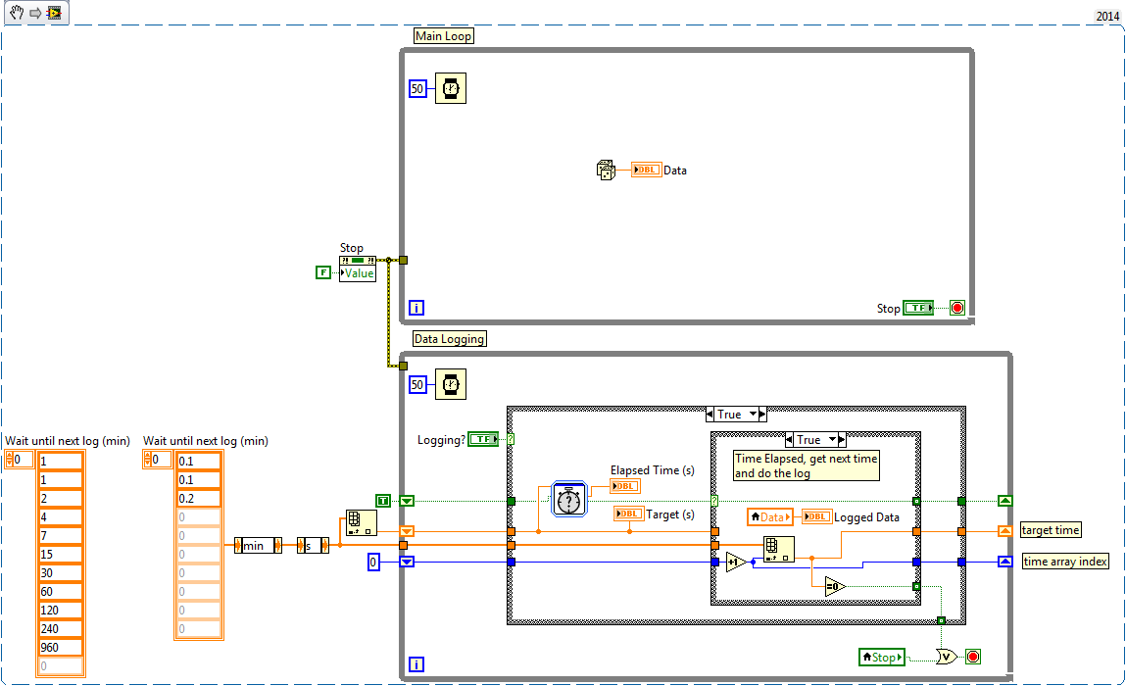Click the Stop local variable node
Screen dimensions: 1126x686
(882, 657)
